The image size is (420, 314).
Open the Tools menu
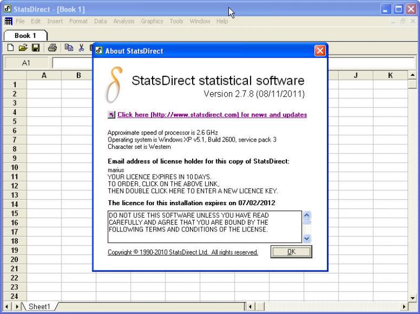pos(176,21)
